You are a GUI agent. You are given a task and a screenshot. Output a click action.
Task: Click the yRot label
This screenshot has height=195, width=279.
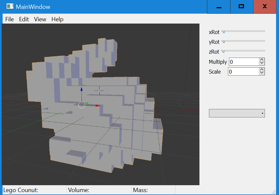[x=214, y=42]
